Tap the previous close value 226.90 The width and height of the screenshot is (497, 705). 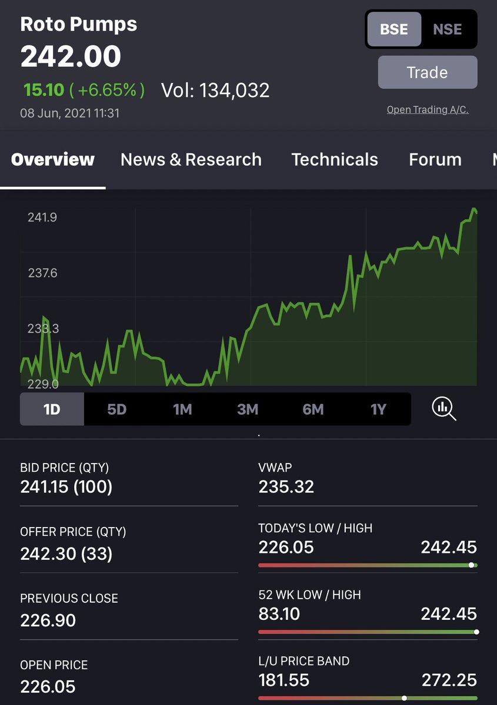pyautogui.click(x=48, y=620)
